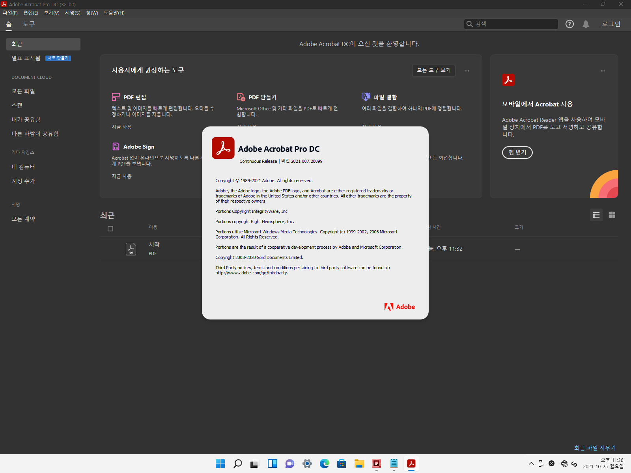Select 계정 추가 in the sidebar
Viewport: 631px width, 473px height.
(23, 181)
